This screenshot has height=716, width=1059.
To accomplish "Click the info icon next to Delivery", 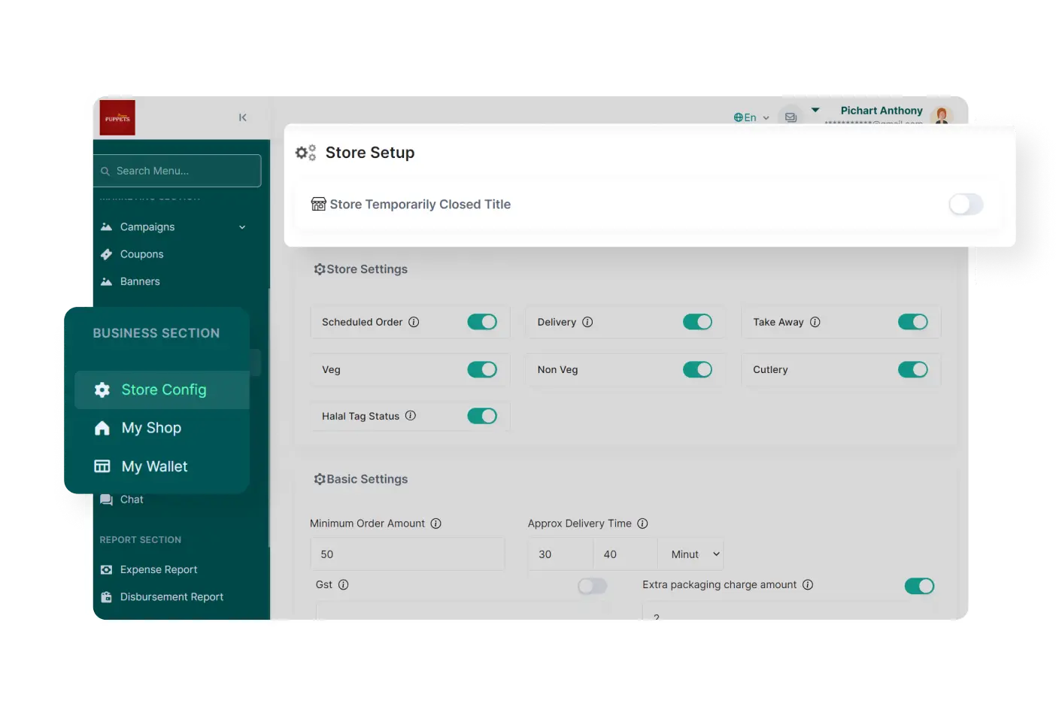I will (x=587, y=322).
